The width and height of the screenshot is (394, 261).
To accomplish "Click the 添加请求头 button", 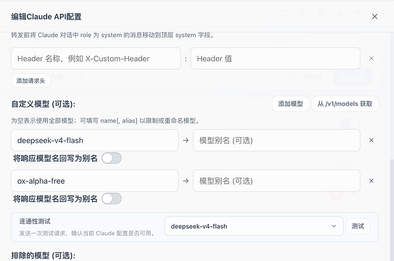I will 31,81.
